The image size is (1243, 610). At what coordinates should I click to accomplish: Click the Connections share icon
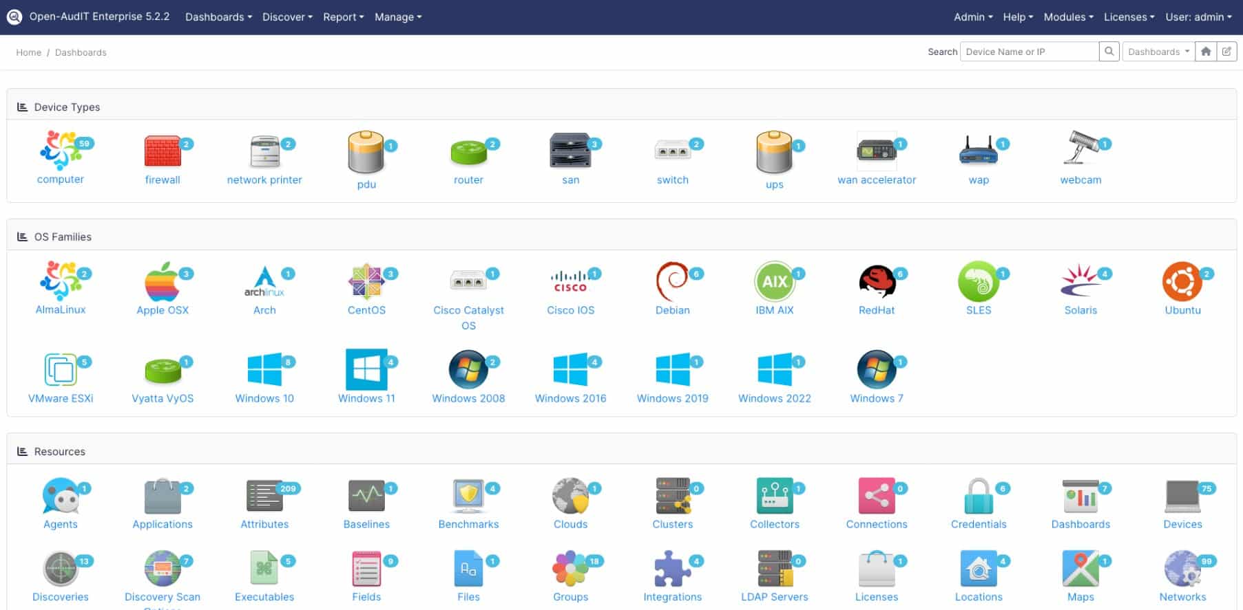tap(877, 496)
